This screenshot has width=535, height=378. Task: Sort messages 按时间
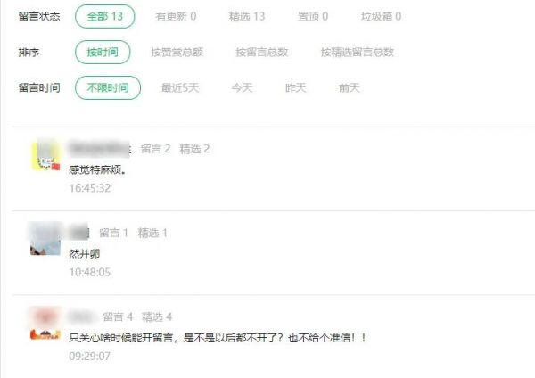tap(103, 53)
